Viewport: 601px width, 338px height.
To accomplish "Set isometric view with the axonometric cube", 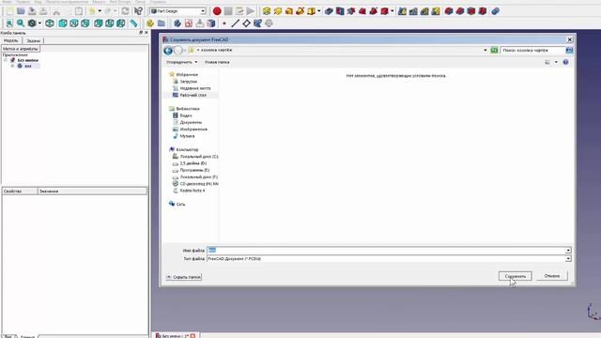I will point(50,23).
